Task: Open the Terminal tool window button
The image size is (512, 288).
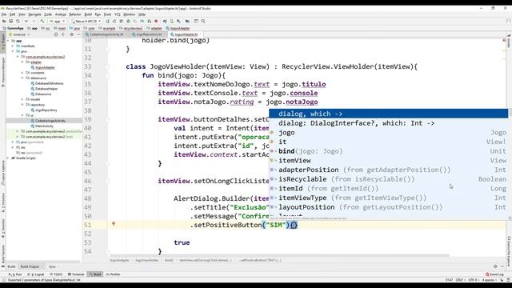Action: (76, 274)
